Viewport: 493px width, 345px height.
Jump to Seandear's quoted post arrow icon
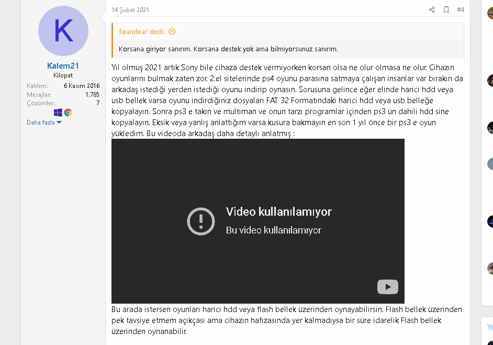click(172, 31)
